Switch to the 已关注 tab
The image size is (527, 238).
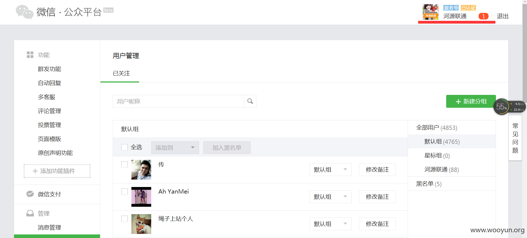pos(121,73)
